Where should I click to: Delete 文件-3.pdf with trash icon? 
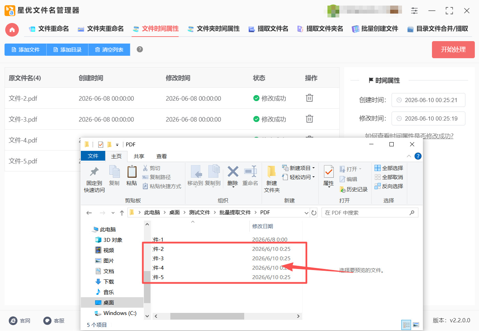(309, 119)
